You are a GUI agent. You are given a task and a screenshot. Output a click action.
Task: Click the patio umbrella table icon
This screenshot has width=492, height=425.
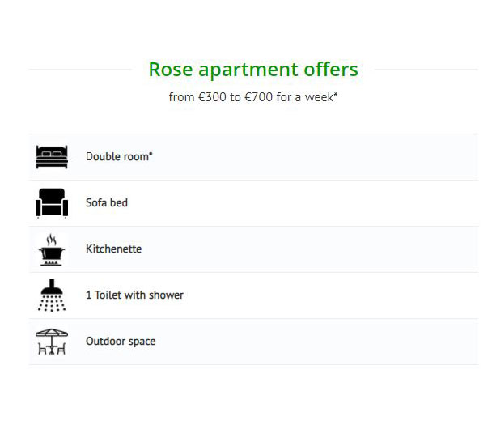click(x=52, y=342)
